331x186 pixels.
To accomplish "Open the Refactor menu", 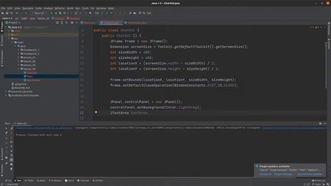I will (60, 8).
